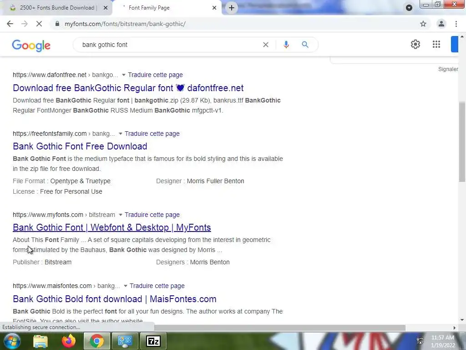Close the Font Family Page tab
Screen dimensions: 466x350
pos(214,8)
